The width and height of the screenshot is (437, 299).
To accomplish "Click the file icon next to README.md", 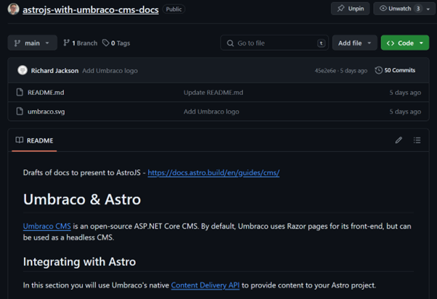I will point(20,92).
